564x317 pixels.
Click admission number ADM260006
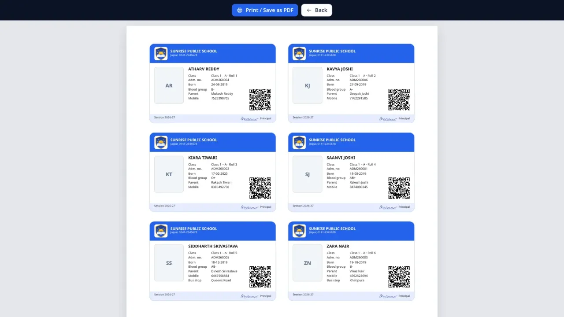coord(359,80)
